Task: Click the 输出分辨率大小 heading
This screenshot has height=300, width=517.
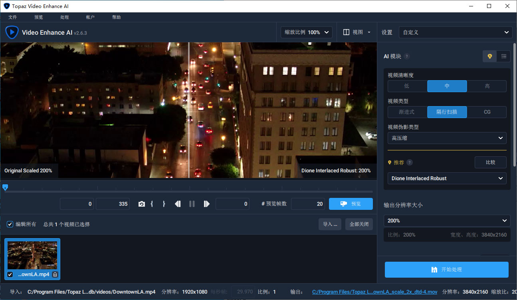Action: tap(403, 205)
